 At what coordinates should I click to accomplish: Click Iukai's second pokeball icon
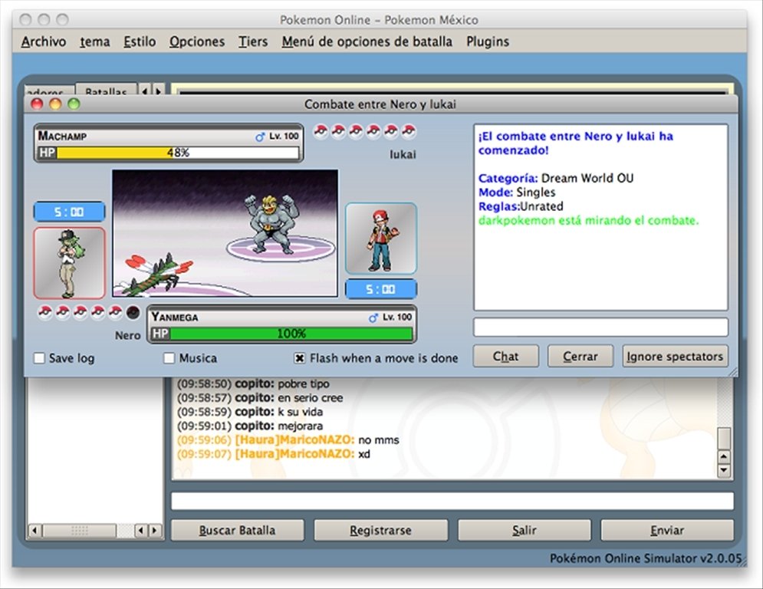pos(338,131)
